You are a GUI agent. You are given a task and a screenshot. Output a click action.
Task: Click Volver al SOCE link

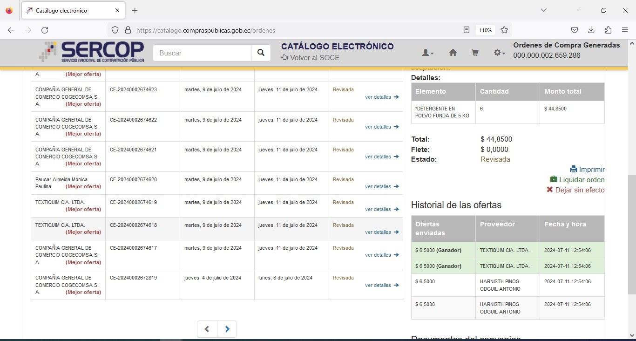click(310, 58)
